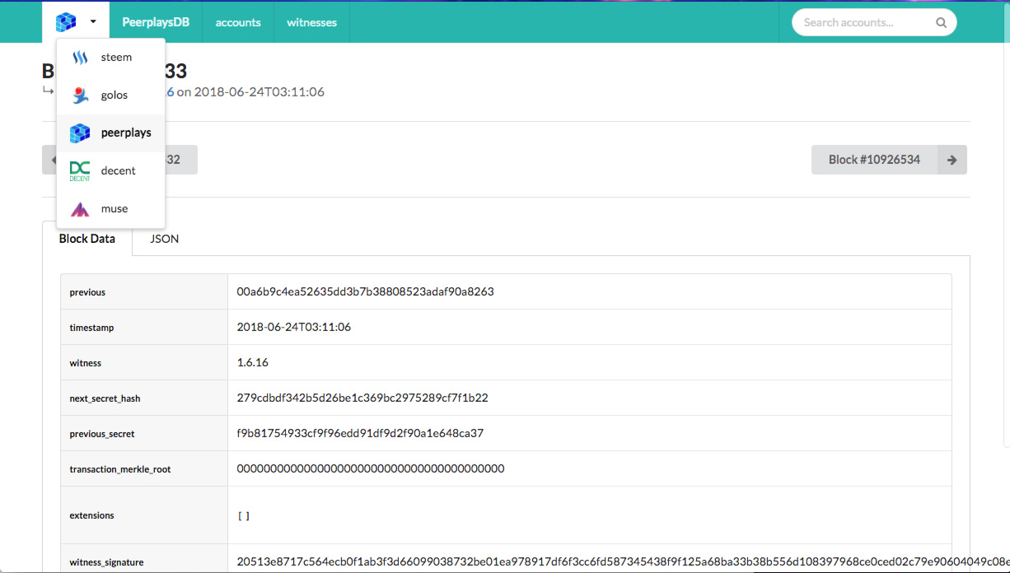Screen dimensions: 1010x573
Task: Pick the golos logo in the chain list
Action: [80, 95]
